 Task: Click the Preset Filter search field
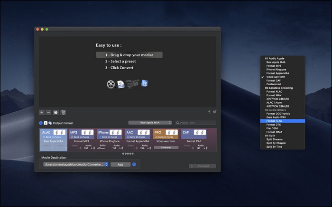[x=196, y=123]
